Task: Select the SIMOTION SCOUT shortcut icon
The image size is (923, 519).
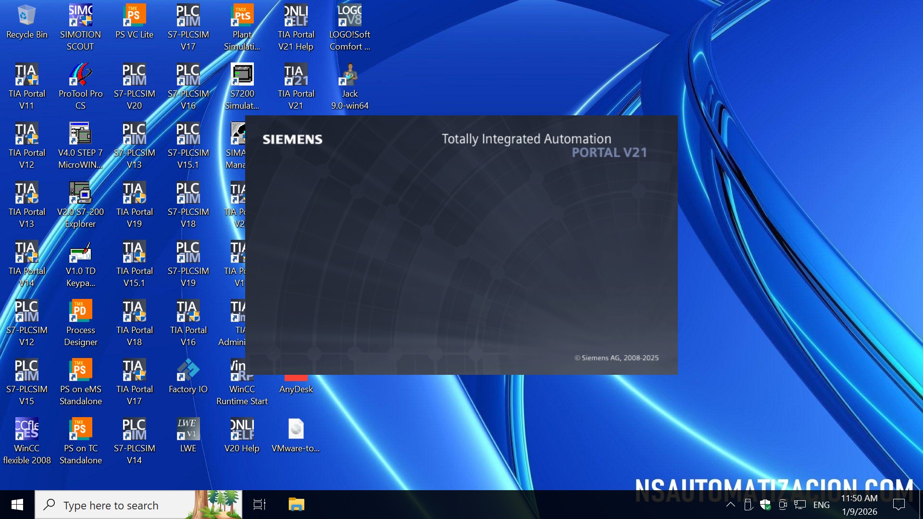Action: click(x=80, y=16)
